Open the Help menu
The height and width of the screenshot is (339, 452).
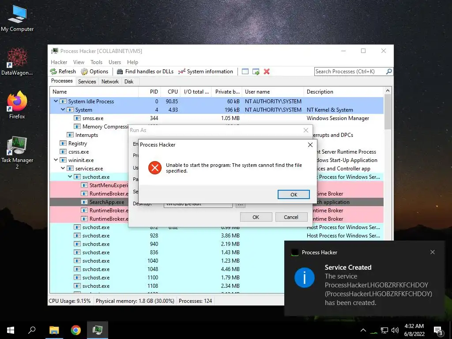pyautogui.click(x=132, y=62)
